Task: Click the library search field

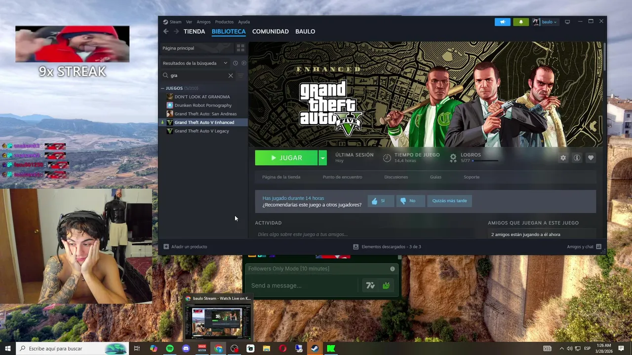Action: tap(198, 75)
